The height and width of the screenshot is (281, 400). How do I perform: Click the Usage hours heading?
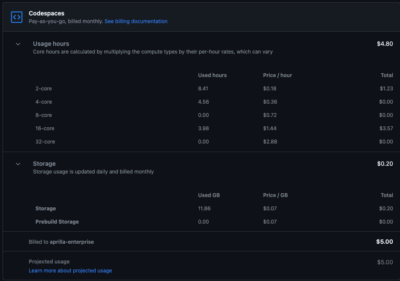coord(51,44)
